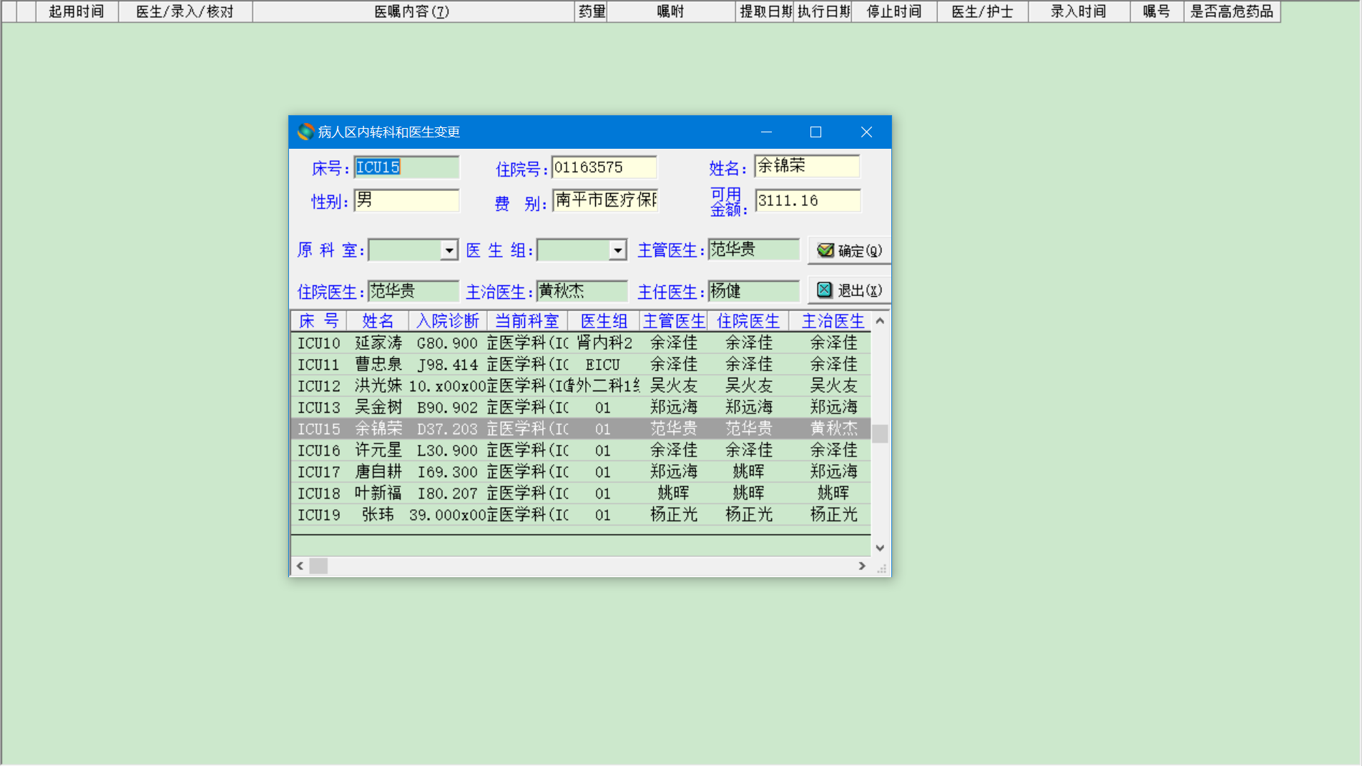The height and width of the screenshot is (766, 1362).
Task: Click diagnosis cell G80.900
Action: pos(447,343)
